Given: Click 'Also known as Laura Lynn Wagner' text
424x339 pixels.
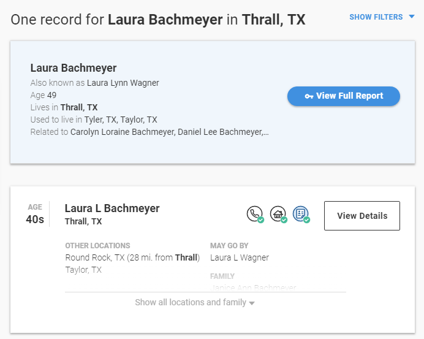Looking at the screenshot, I should point(94,83).
